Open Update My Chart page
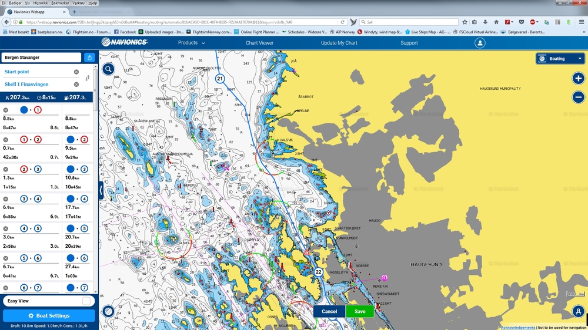The height and width of the screenshot is (330, 588). pos(339,43)
